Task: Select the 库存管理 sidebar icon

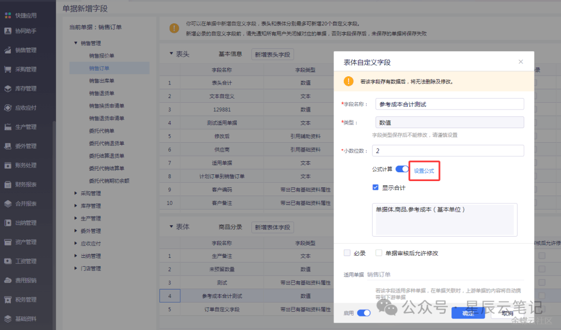Action: pyautogui.click(x=8, y=89)
